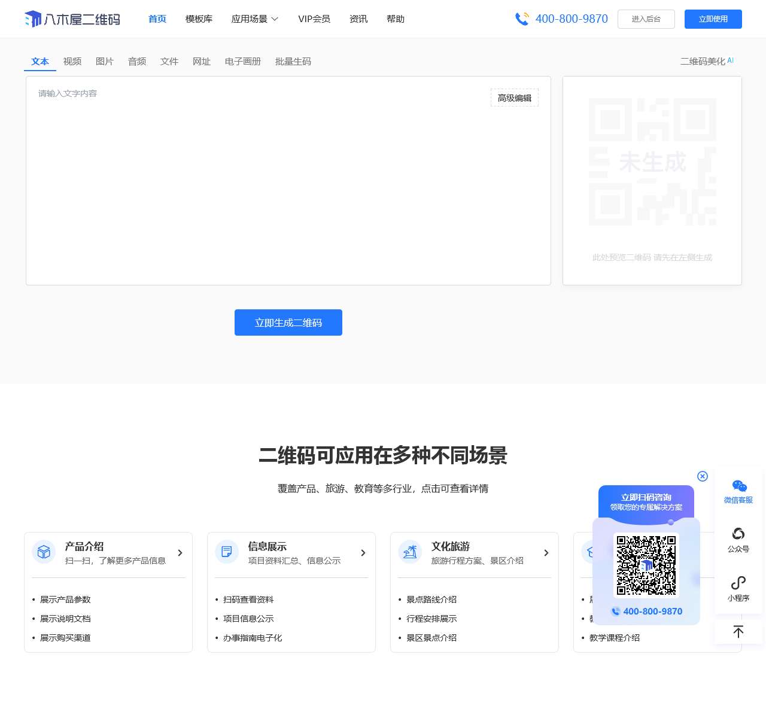Expand the 产品介绍 card details arrow
The height and width of the screenshot is (715, 766).
pos(180,553)
